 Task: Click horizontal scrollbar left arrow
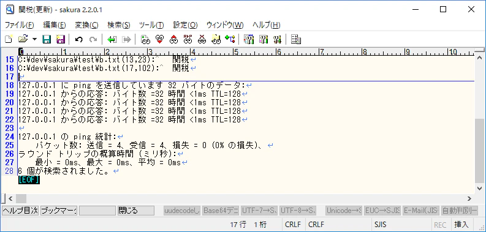(x=10, y=198)
